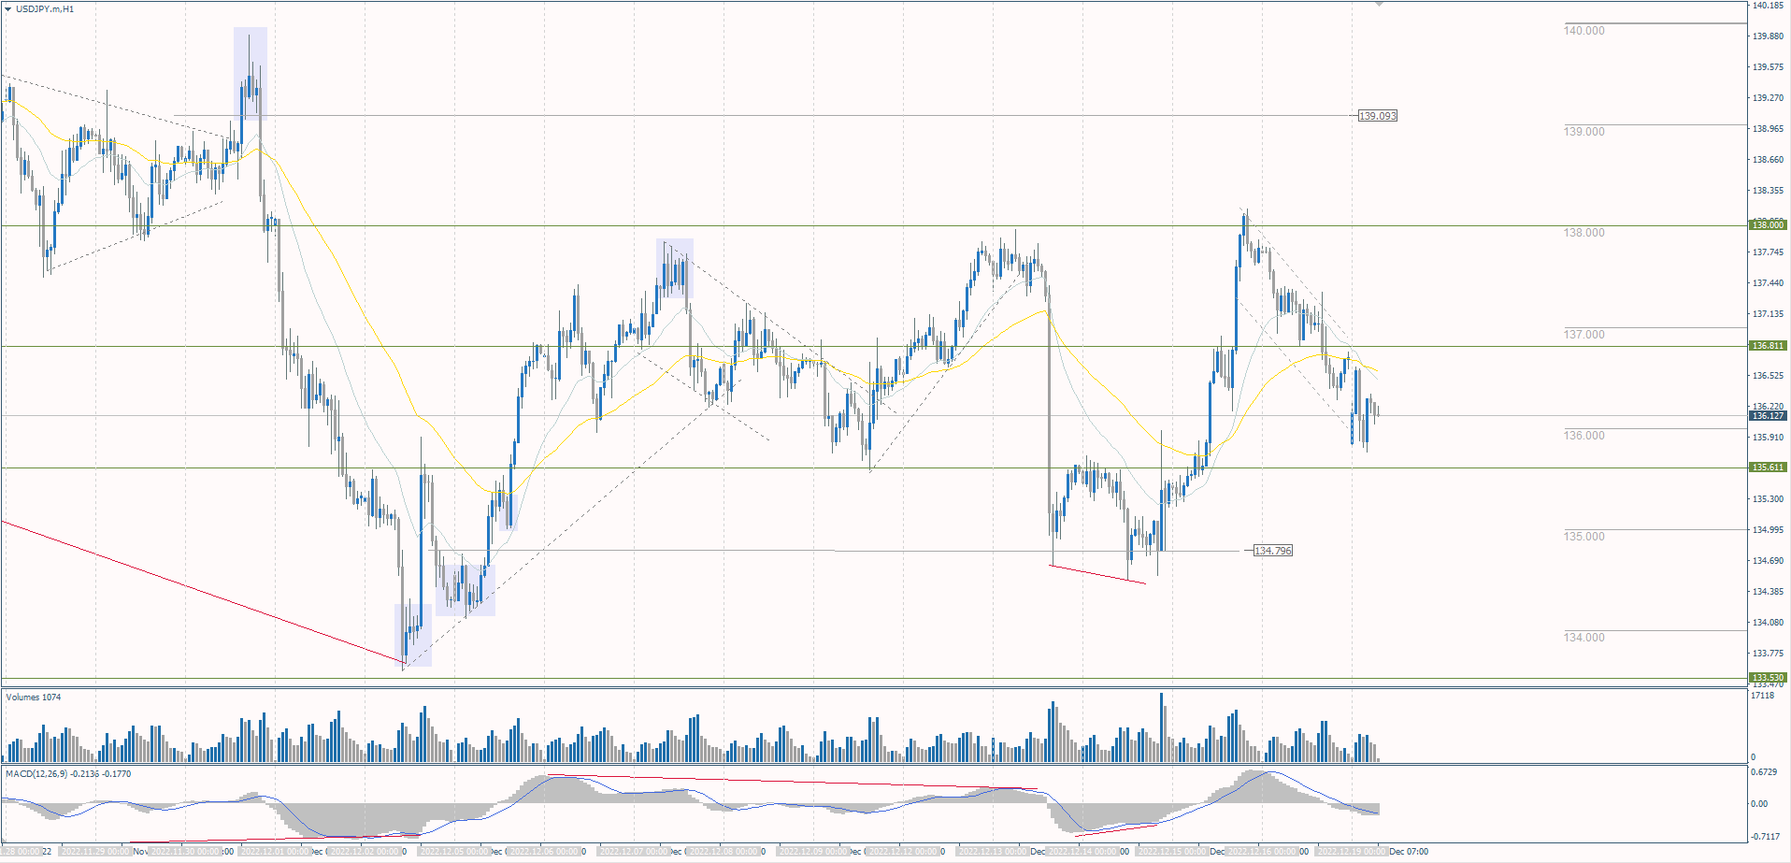This screenshot has width=1791, height=863.
Task: Click the large 137.000 level label
Action: (x=1583, y=335)
